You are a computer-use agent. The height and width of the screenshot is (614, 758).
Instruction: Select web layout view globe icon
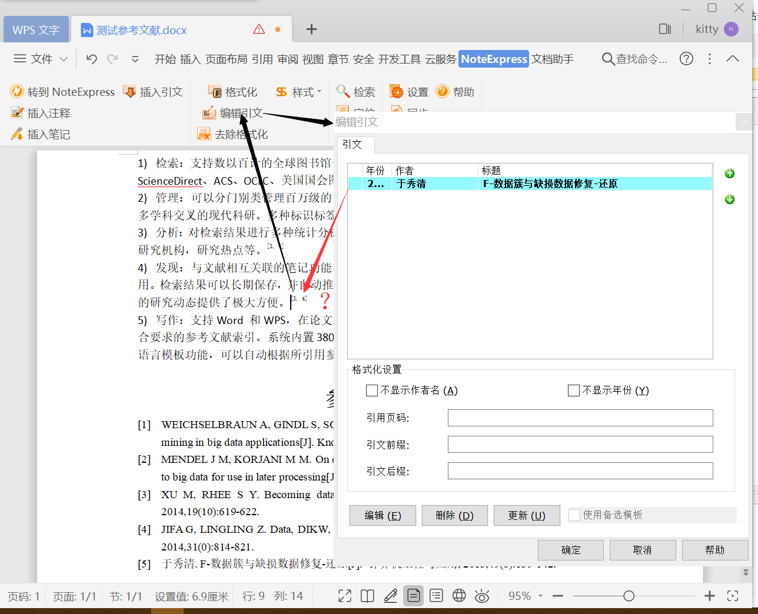tap(459, 596)
